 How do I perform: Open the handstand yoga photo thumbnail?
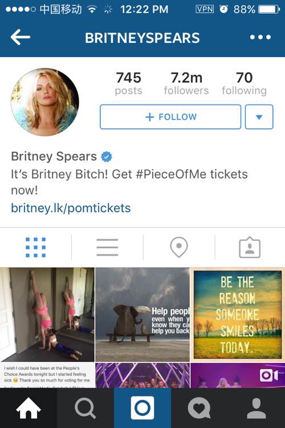pos(47,314)
